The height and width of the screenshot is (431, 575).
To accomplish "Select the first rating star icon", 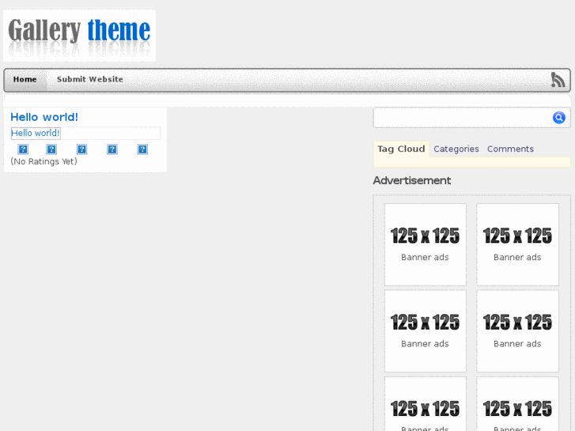I will (23, 149).
